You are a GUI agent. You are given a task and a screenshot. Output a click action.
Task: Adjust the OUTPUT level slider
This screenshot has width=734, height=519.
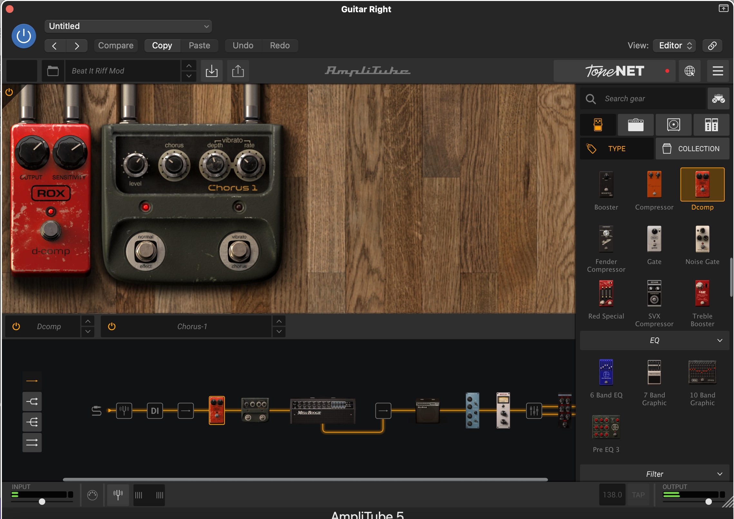pos(708,502)
